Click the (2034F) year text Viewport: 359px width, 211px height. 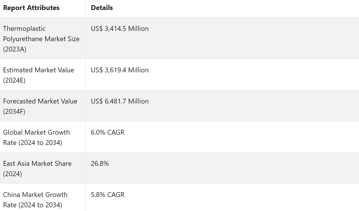(14, 112)
